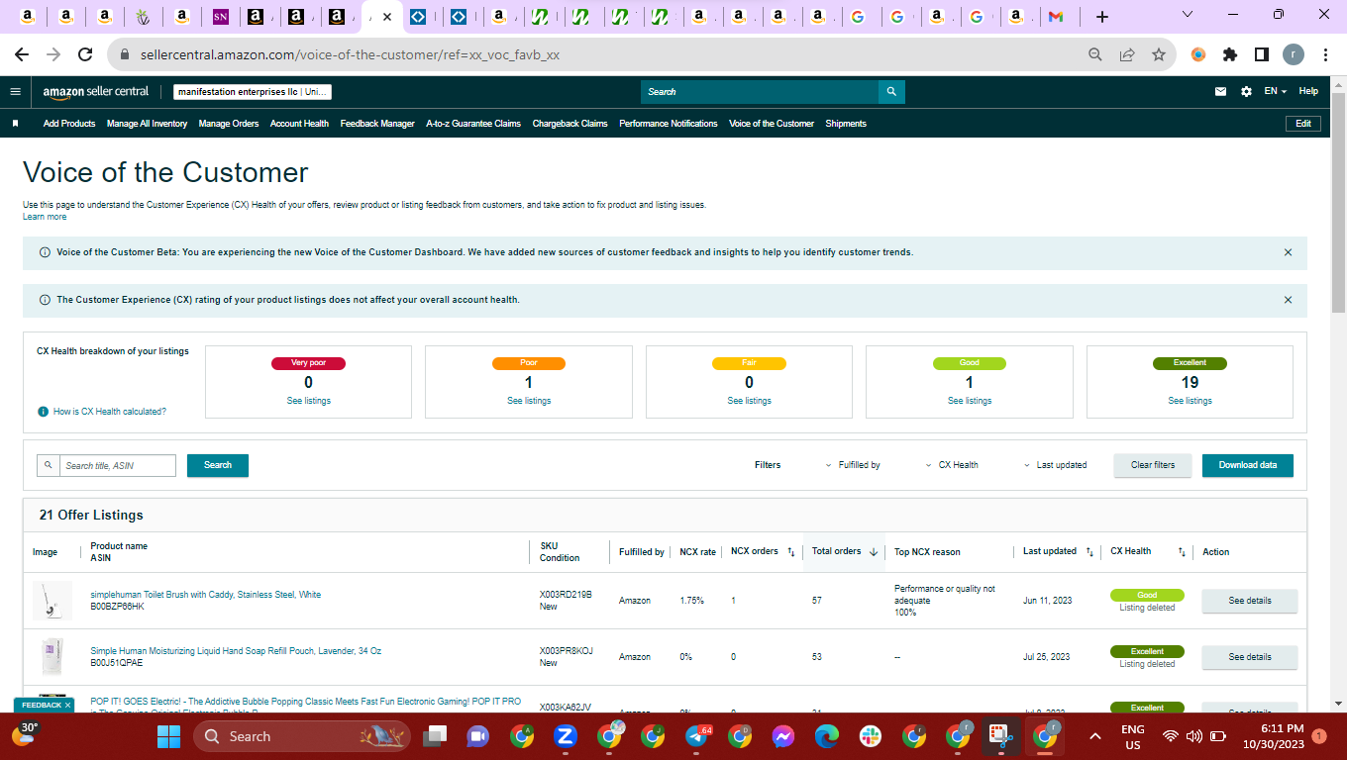The image size is (1347, 760).
Task: Click the zoom magnifier icon in the address bar
Action: click(x=1094, y=54)
